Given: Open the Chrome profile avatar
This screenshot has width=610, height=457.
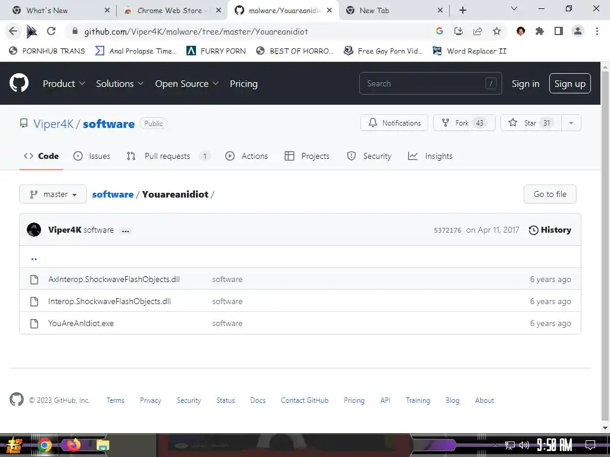Looking at the screenshot, I should point(578,31).
